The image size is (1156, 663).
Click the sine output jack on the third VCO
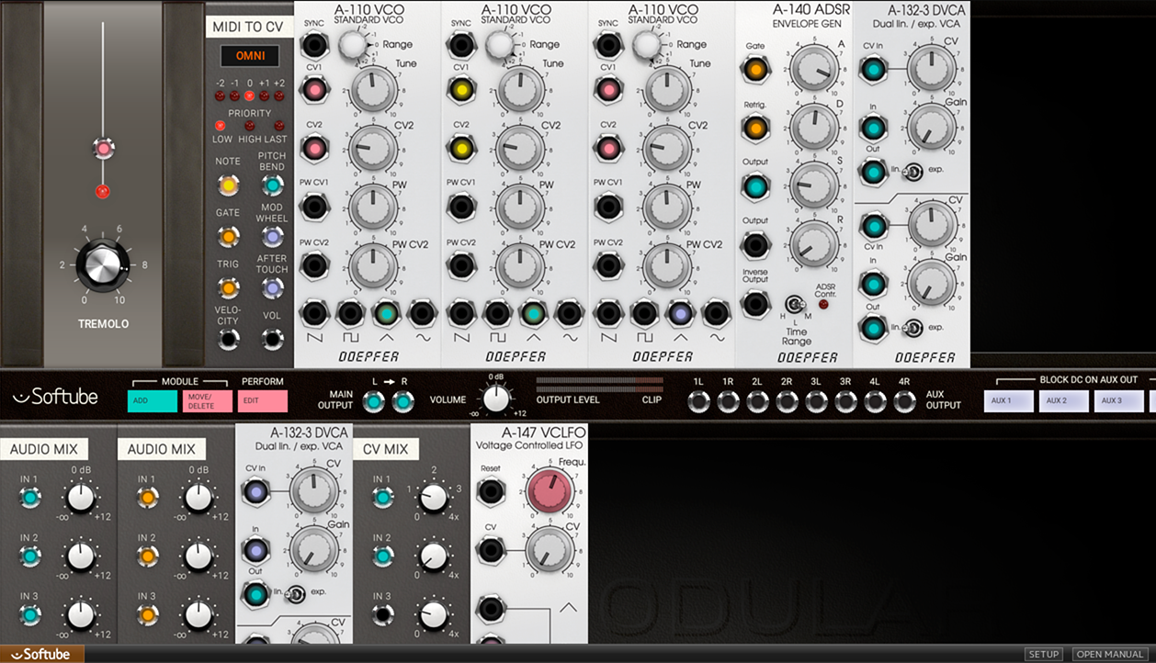(715, 313)
